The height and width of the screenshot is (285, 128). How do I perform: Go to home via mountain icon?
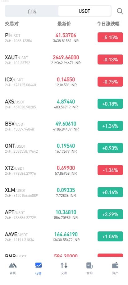pos(13,266)
